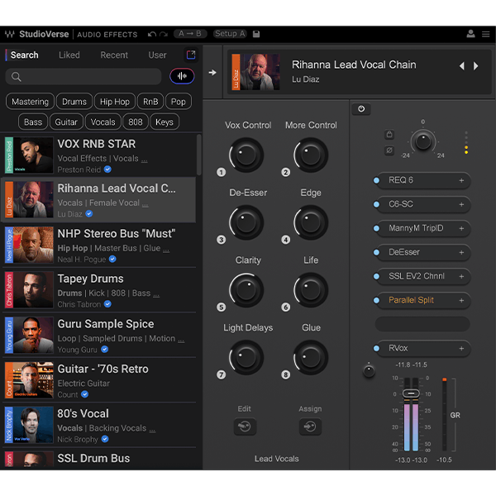
Task: Toggle REQ 6 plugin bypass dot
Action: tap(376, 180)
